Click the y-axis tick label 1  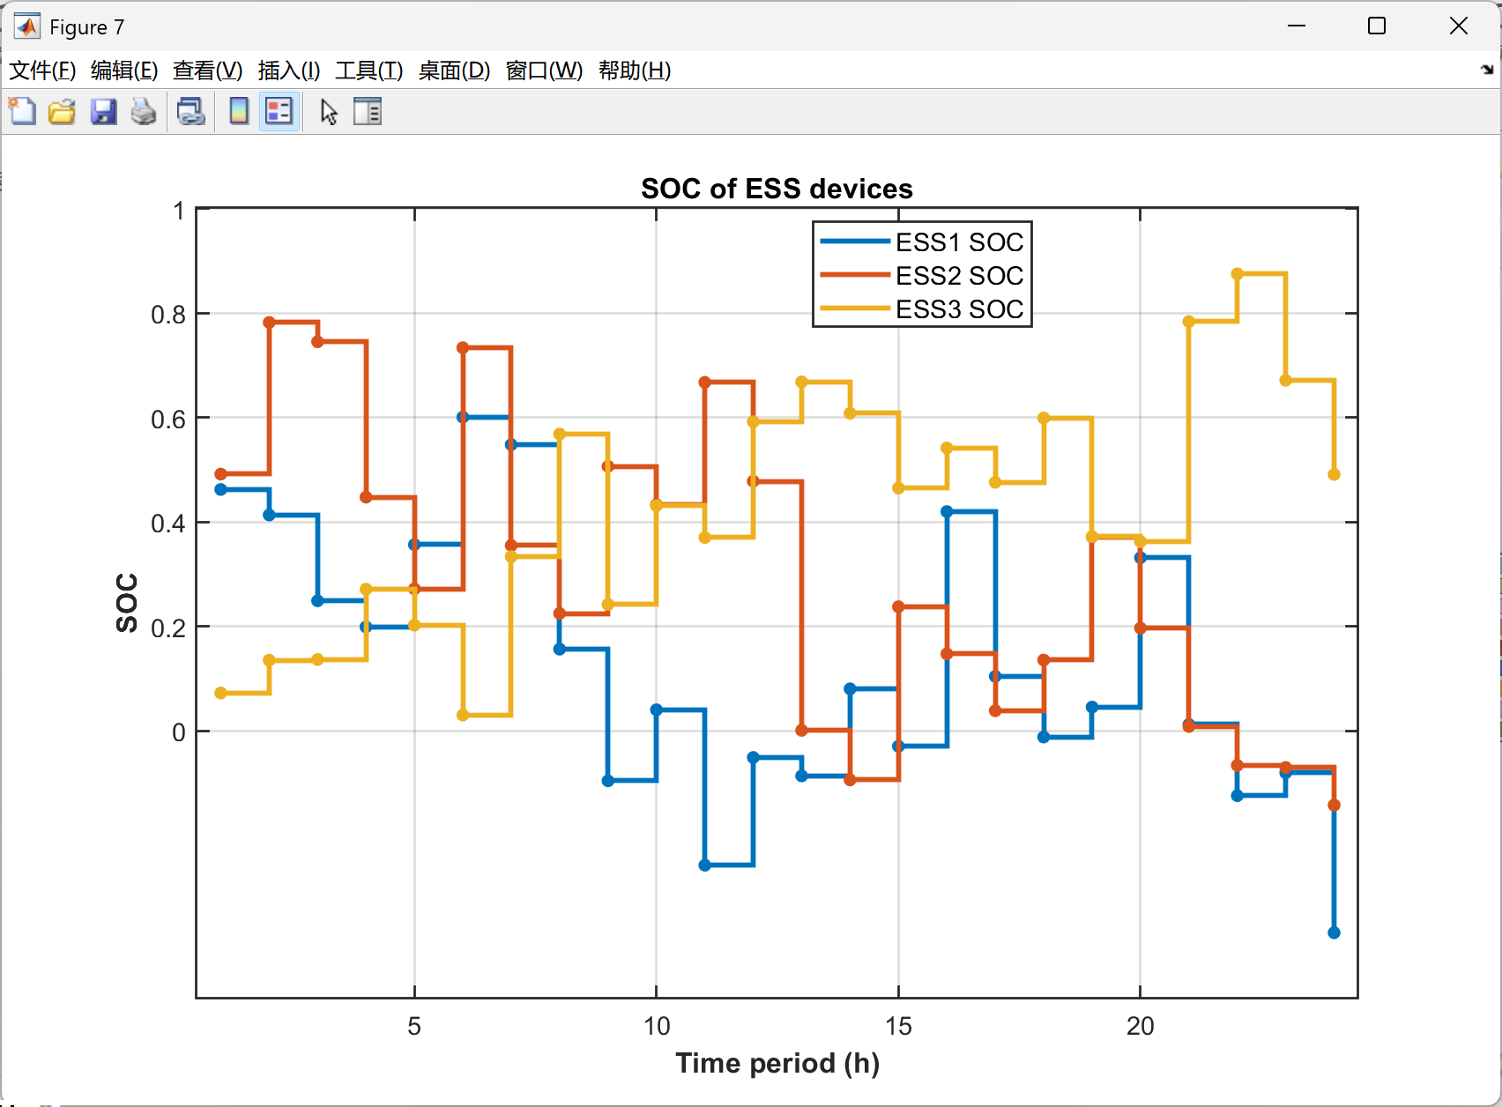coord(179,211)
